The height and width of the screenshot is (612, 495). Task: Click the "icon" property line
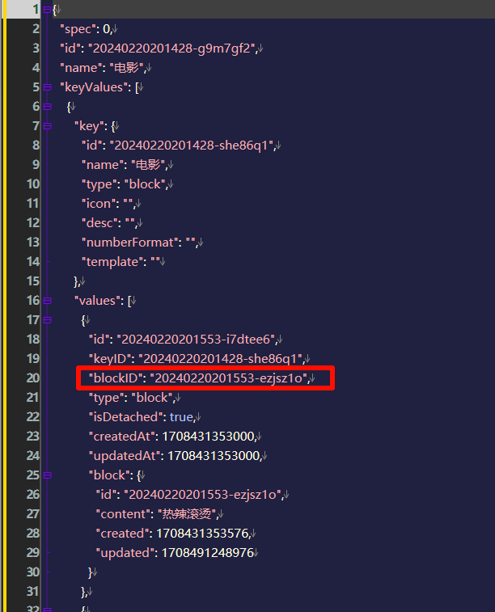(x=108, y=204)
